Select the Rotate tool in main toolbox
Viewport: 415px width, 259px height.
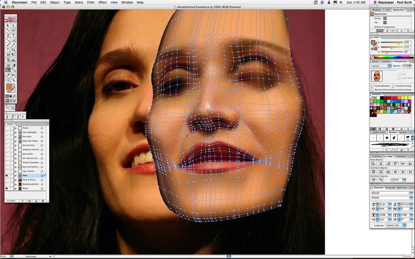click(x=8, y=50)
